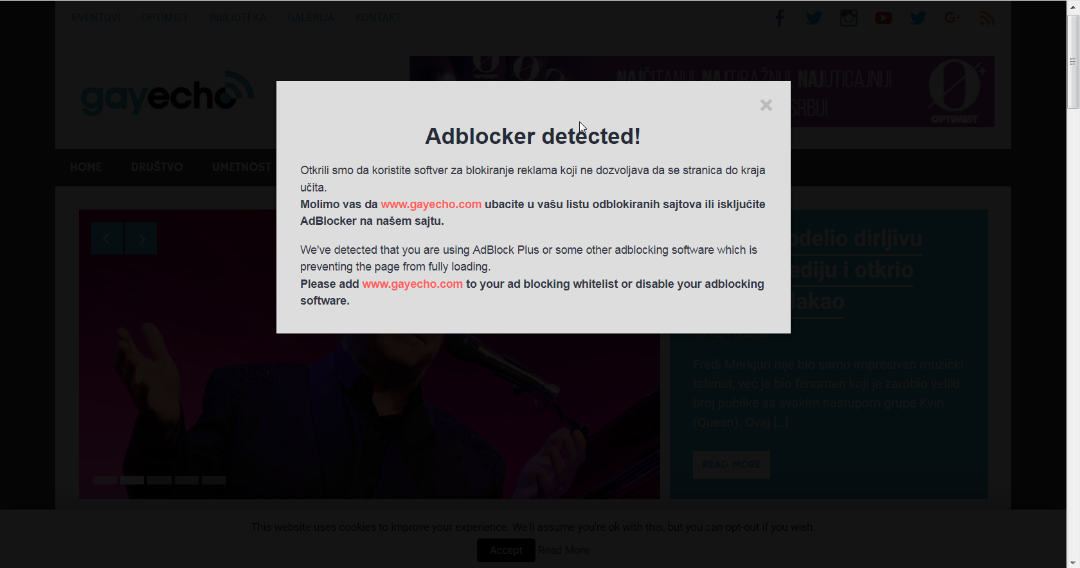Open the Google Plus social icon
1080x568 pixels.
pyautogui.click(x=953, y=18)
